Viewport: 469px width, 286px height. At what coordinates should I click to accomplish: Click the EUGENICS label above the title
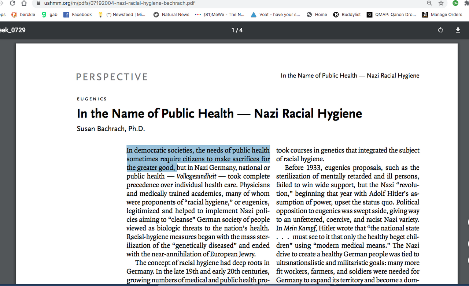pos(92,99)
